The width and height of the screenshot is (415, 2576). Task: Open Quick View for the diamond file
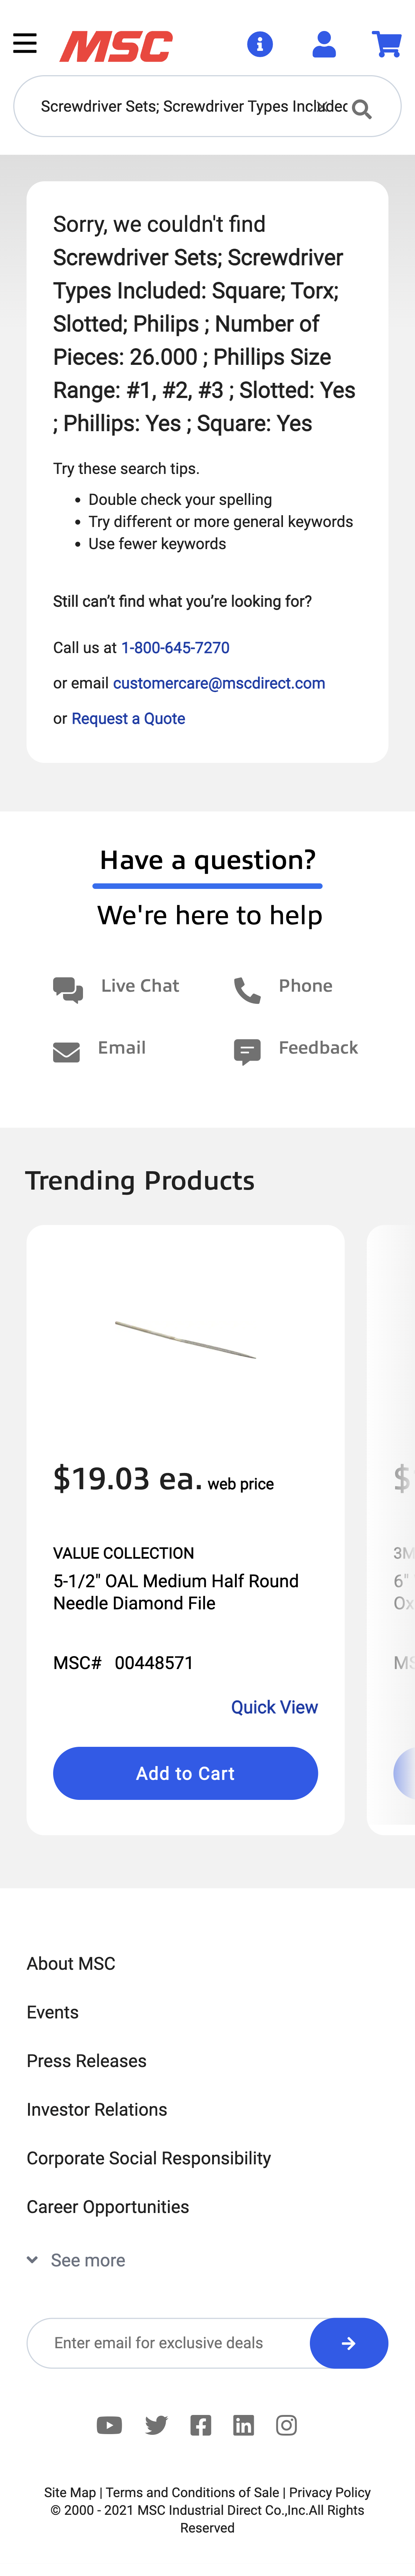[274, 1707]
